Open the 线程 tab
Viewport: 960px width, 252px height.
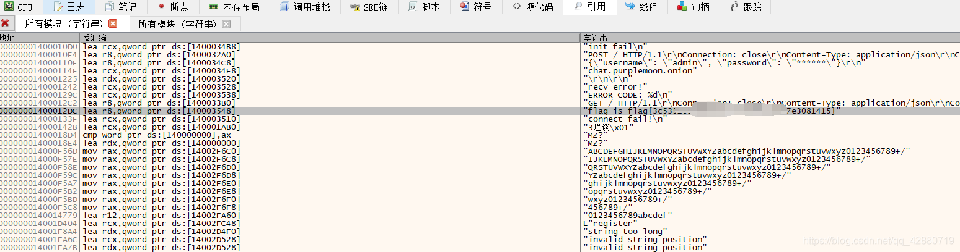(x=641, y=7)
